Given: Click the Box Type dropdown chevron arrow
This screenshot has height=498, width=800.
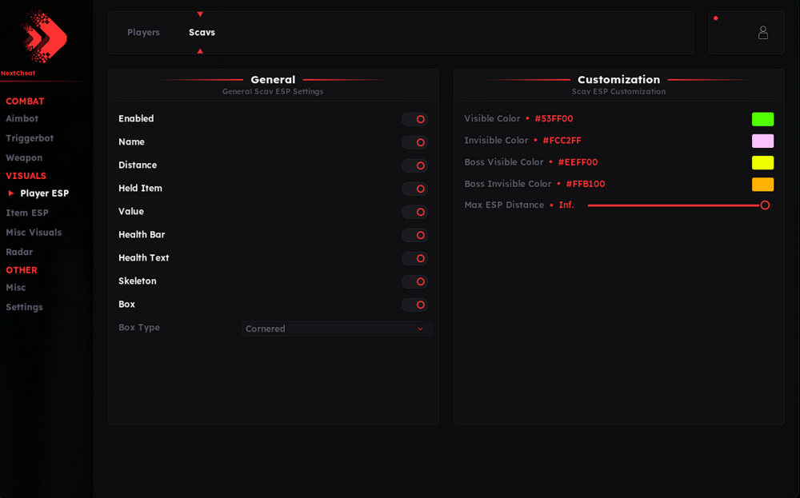Looking at the screenshot, I should pyautogui.click(x=420, y=329).
